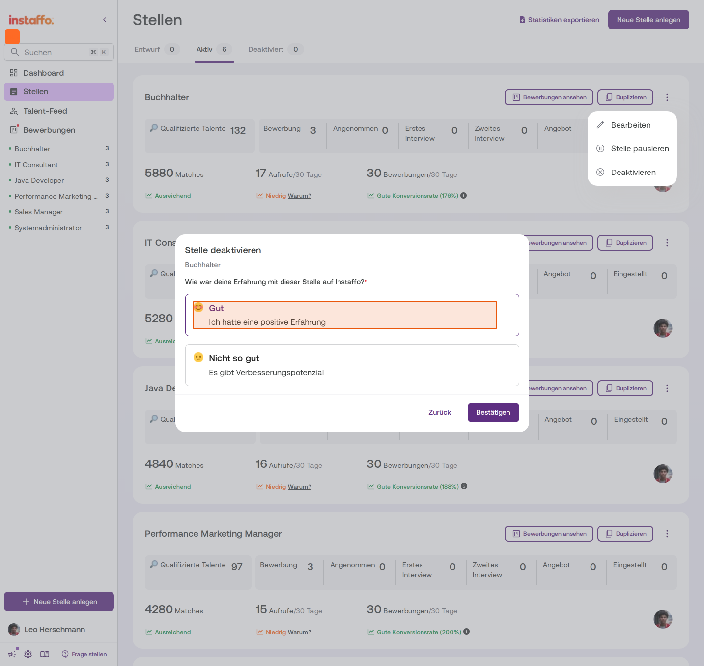Open IT Consultant card three-dot menu
This screenshot has width=704, height=666.
click(667, 243)
